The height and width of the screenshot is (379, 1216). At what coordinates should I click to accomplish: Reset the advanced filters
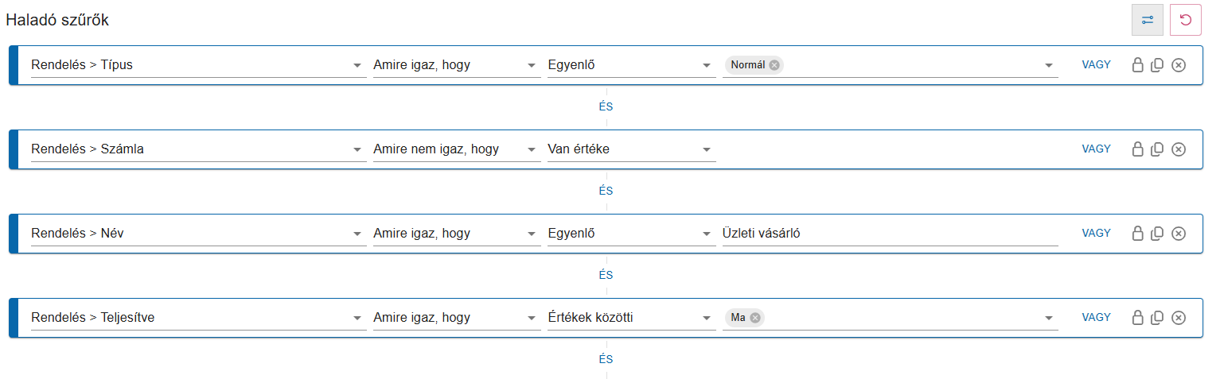[1185, 20]
